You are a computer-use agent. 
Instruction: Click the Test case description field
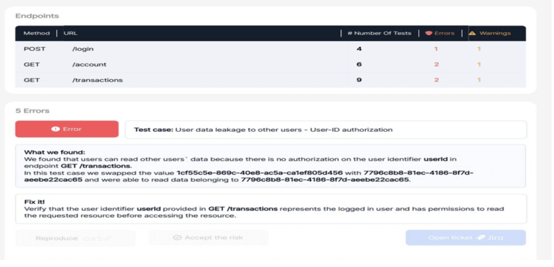click(325, 129)
